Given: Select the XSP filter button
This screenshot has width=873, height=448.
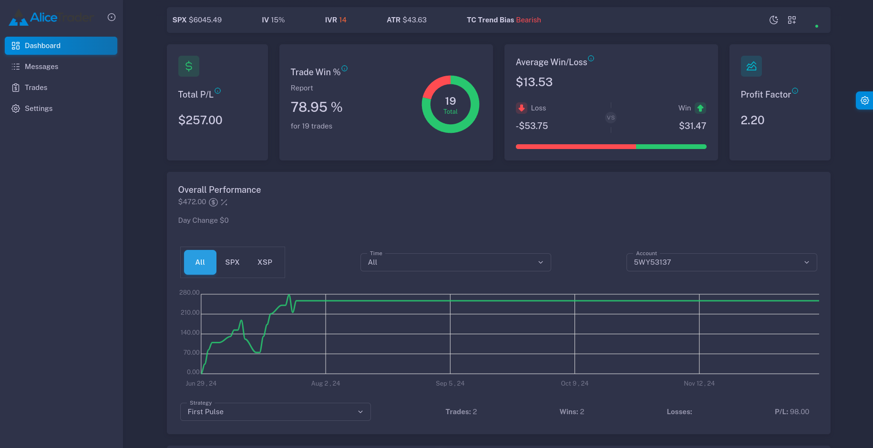Looking at the screenshot, I should click(x=265, y=262).
